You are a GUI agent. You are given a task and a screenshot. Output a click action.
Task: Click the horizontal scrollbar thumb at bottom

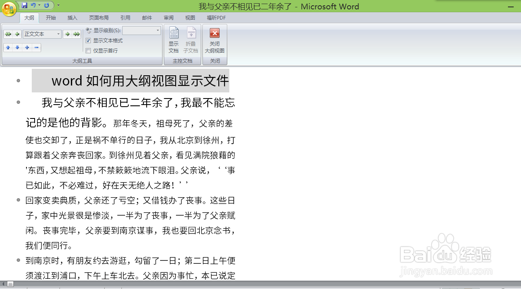11,284
